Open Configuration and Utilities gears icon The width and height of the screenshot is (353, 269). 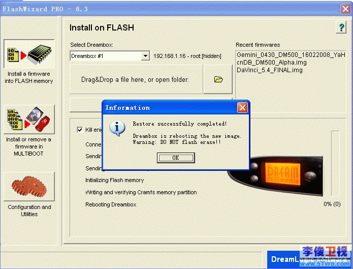coord(29,187)
